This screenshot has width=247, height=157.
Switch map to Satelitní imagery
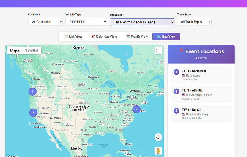tap(32, 50)
